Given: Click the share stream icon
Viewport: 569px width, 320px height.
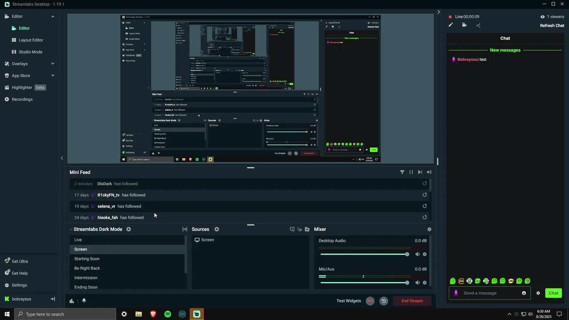Looking at the screenshot, I should [x=478, y=25].
